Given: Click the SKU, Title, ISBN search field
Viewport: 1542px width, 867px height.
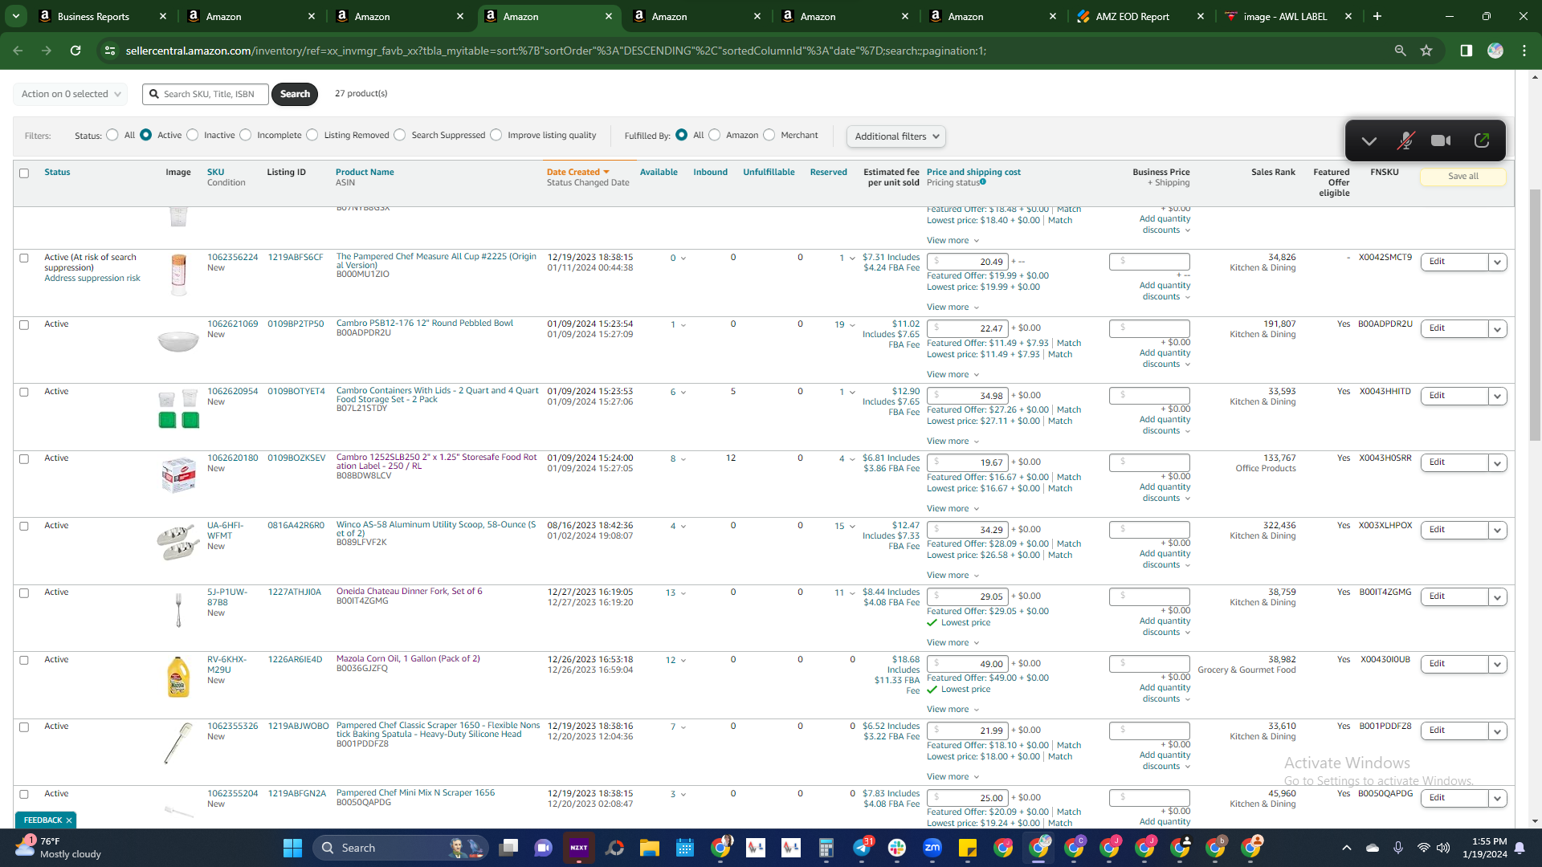Looking at the screenshot, I should [x=206, y=94].
